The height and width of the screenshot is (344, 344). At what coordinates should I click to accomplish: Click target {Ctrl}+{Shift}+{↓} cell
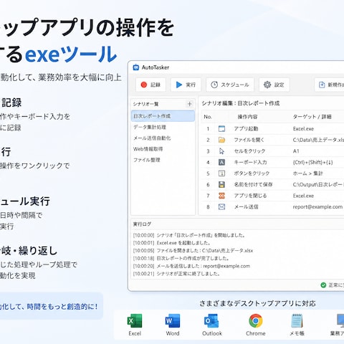point(312,162)
